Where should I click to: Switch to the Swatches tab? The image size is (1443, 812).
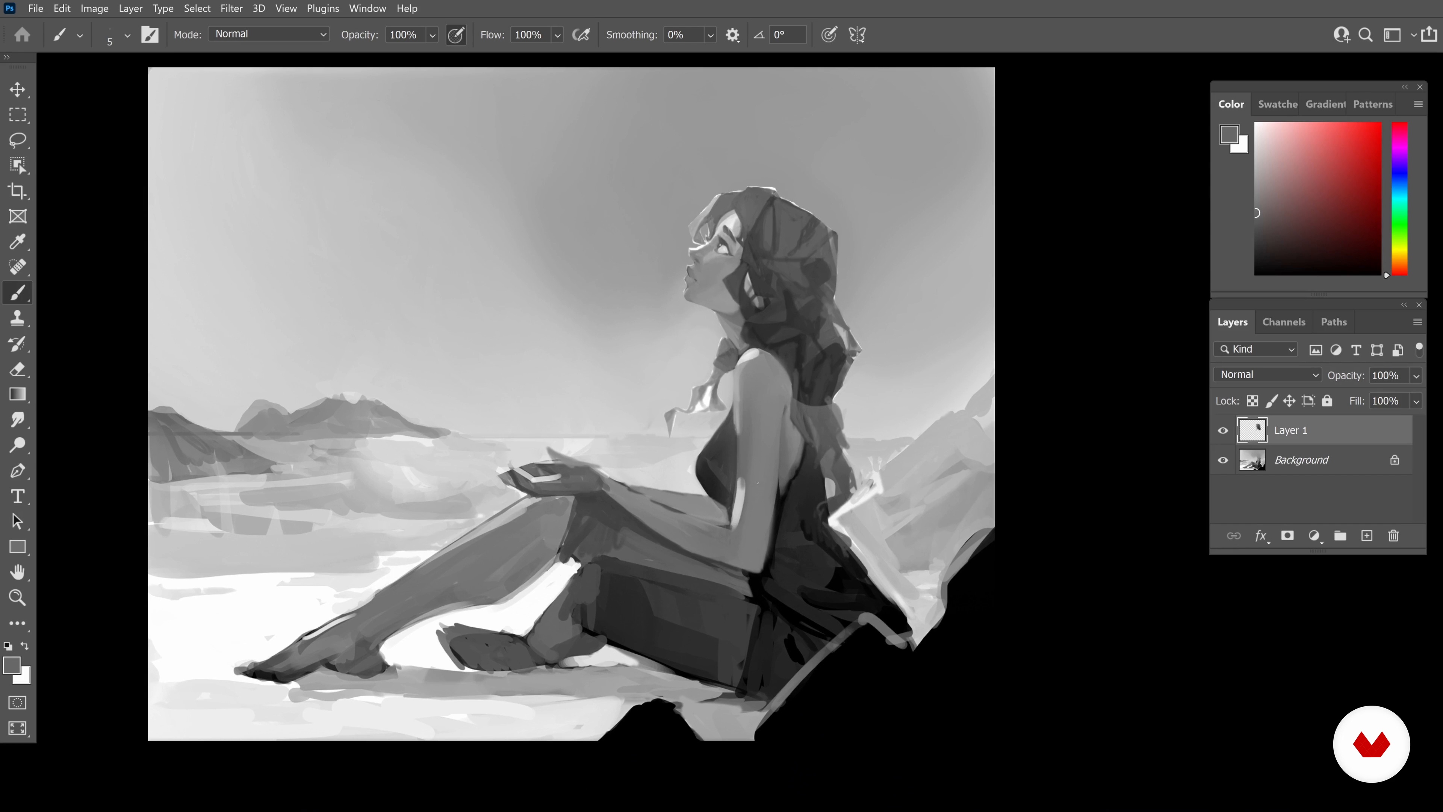click(1277, 104)
